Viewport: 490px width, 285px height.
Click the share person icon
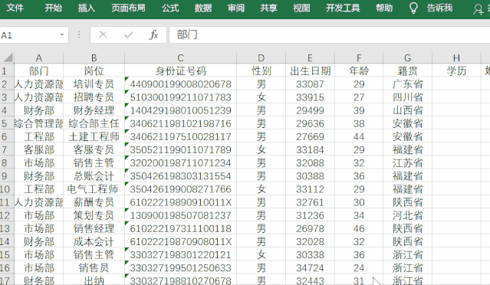point(478,9)
